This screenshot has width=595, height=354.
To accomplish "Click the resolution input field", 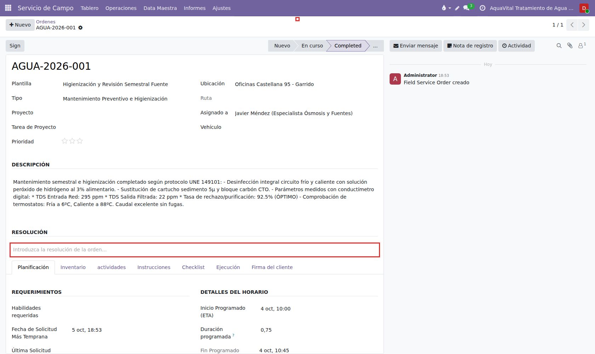I will [x=195, y=250].
